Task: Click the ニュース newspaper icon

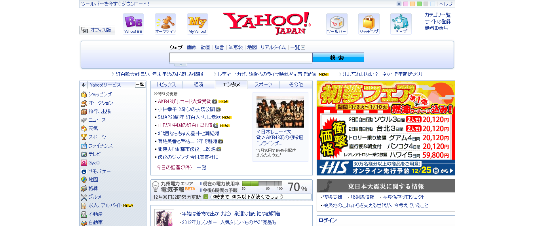Action: (84, 120)
